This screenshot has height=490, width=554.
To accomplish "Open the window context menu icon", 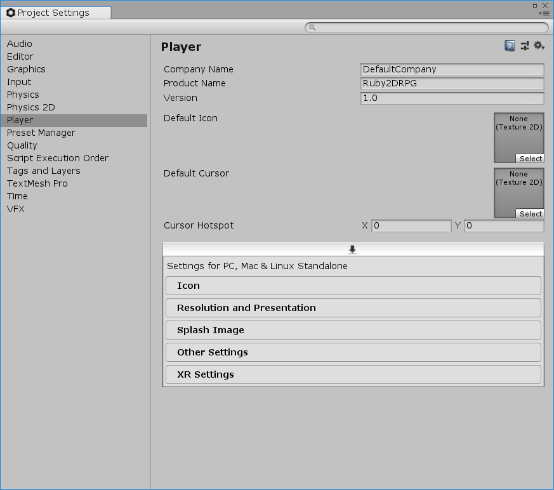I will click(x=543, y=13).
